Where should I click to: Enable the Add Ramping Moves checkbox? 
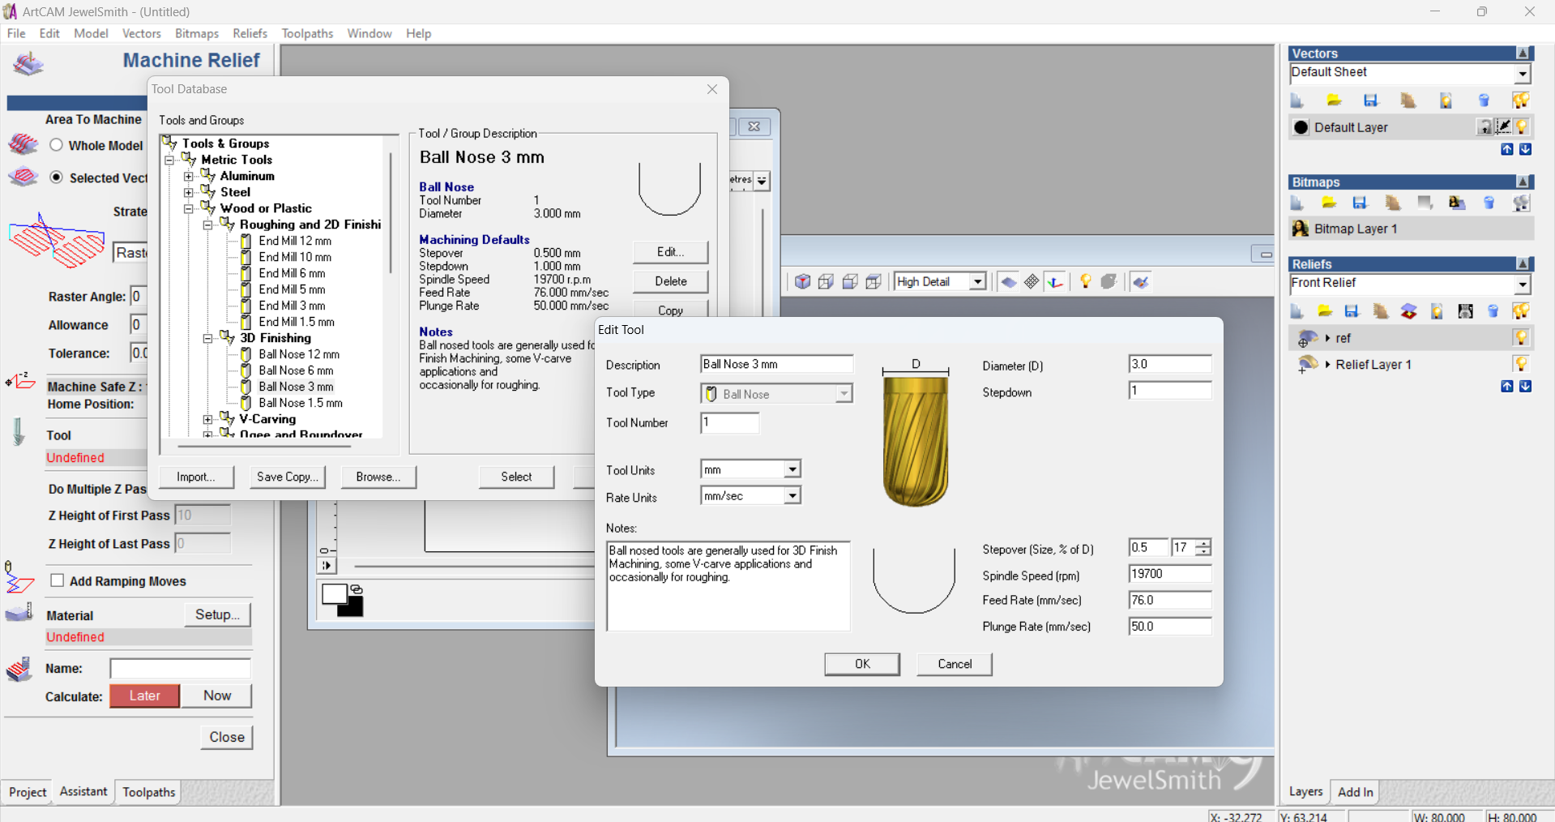(x=58, y=580)
